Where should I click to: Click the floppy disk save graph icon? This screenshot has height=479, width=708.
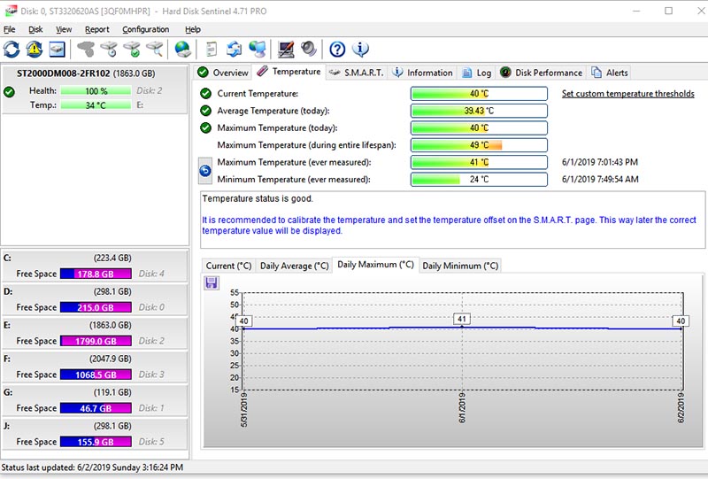click(212, 282)
